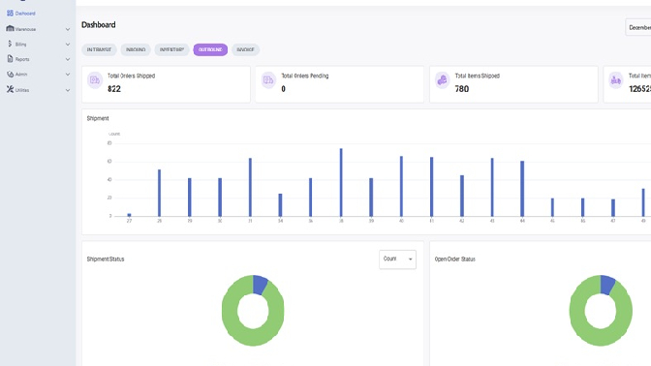This screenshot has width=651, height=366.
Task: Click the Open Order Status heading
Action: (x=455, y=259)
